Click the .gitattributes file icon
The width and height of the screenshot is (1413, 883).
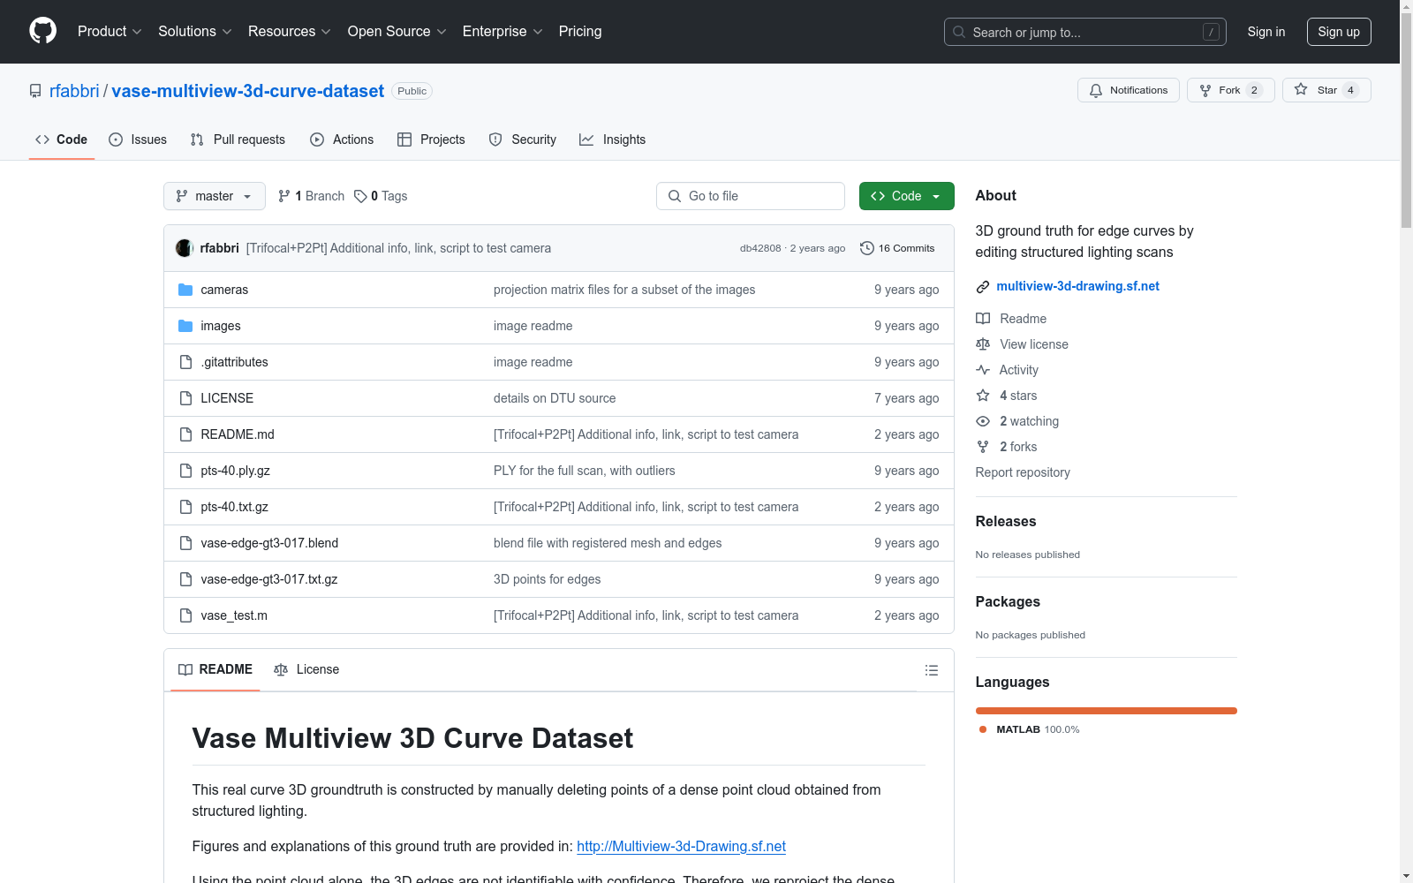coord(185,362)
